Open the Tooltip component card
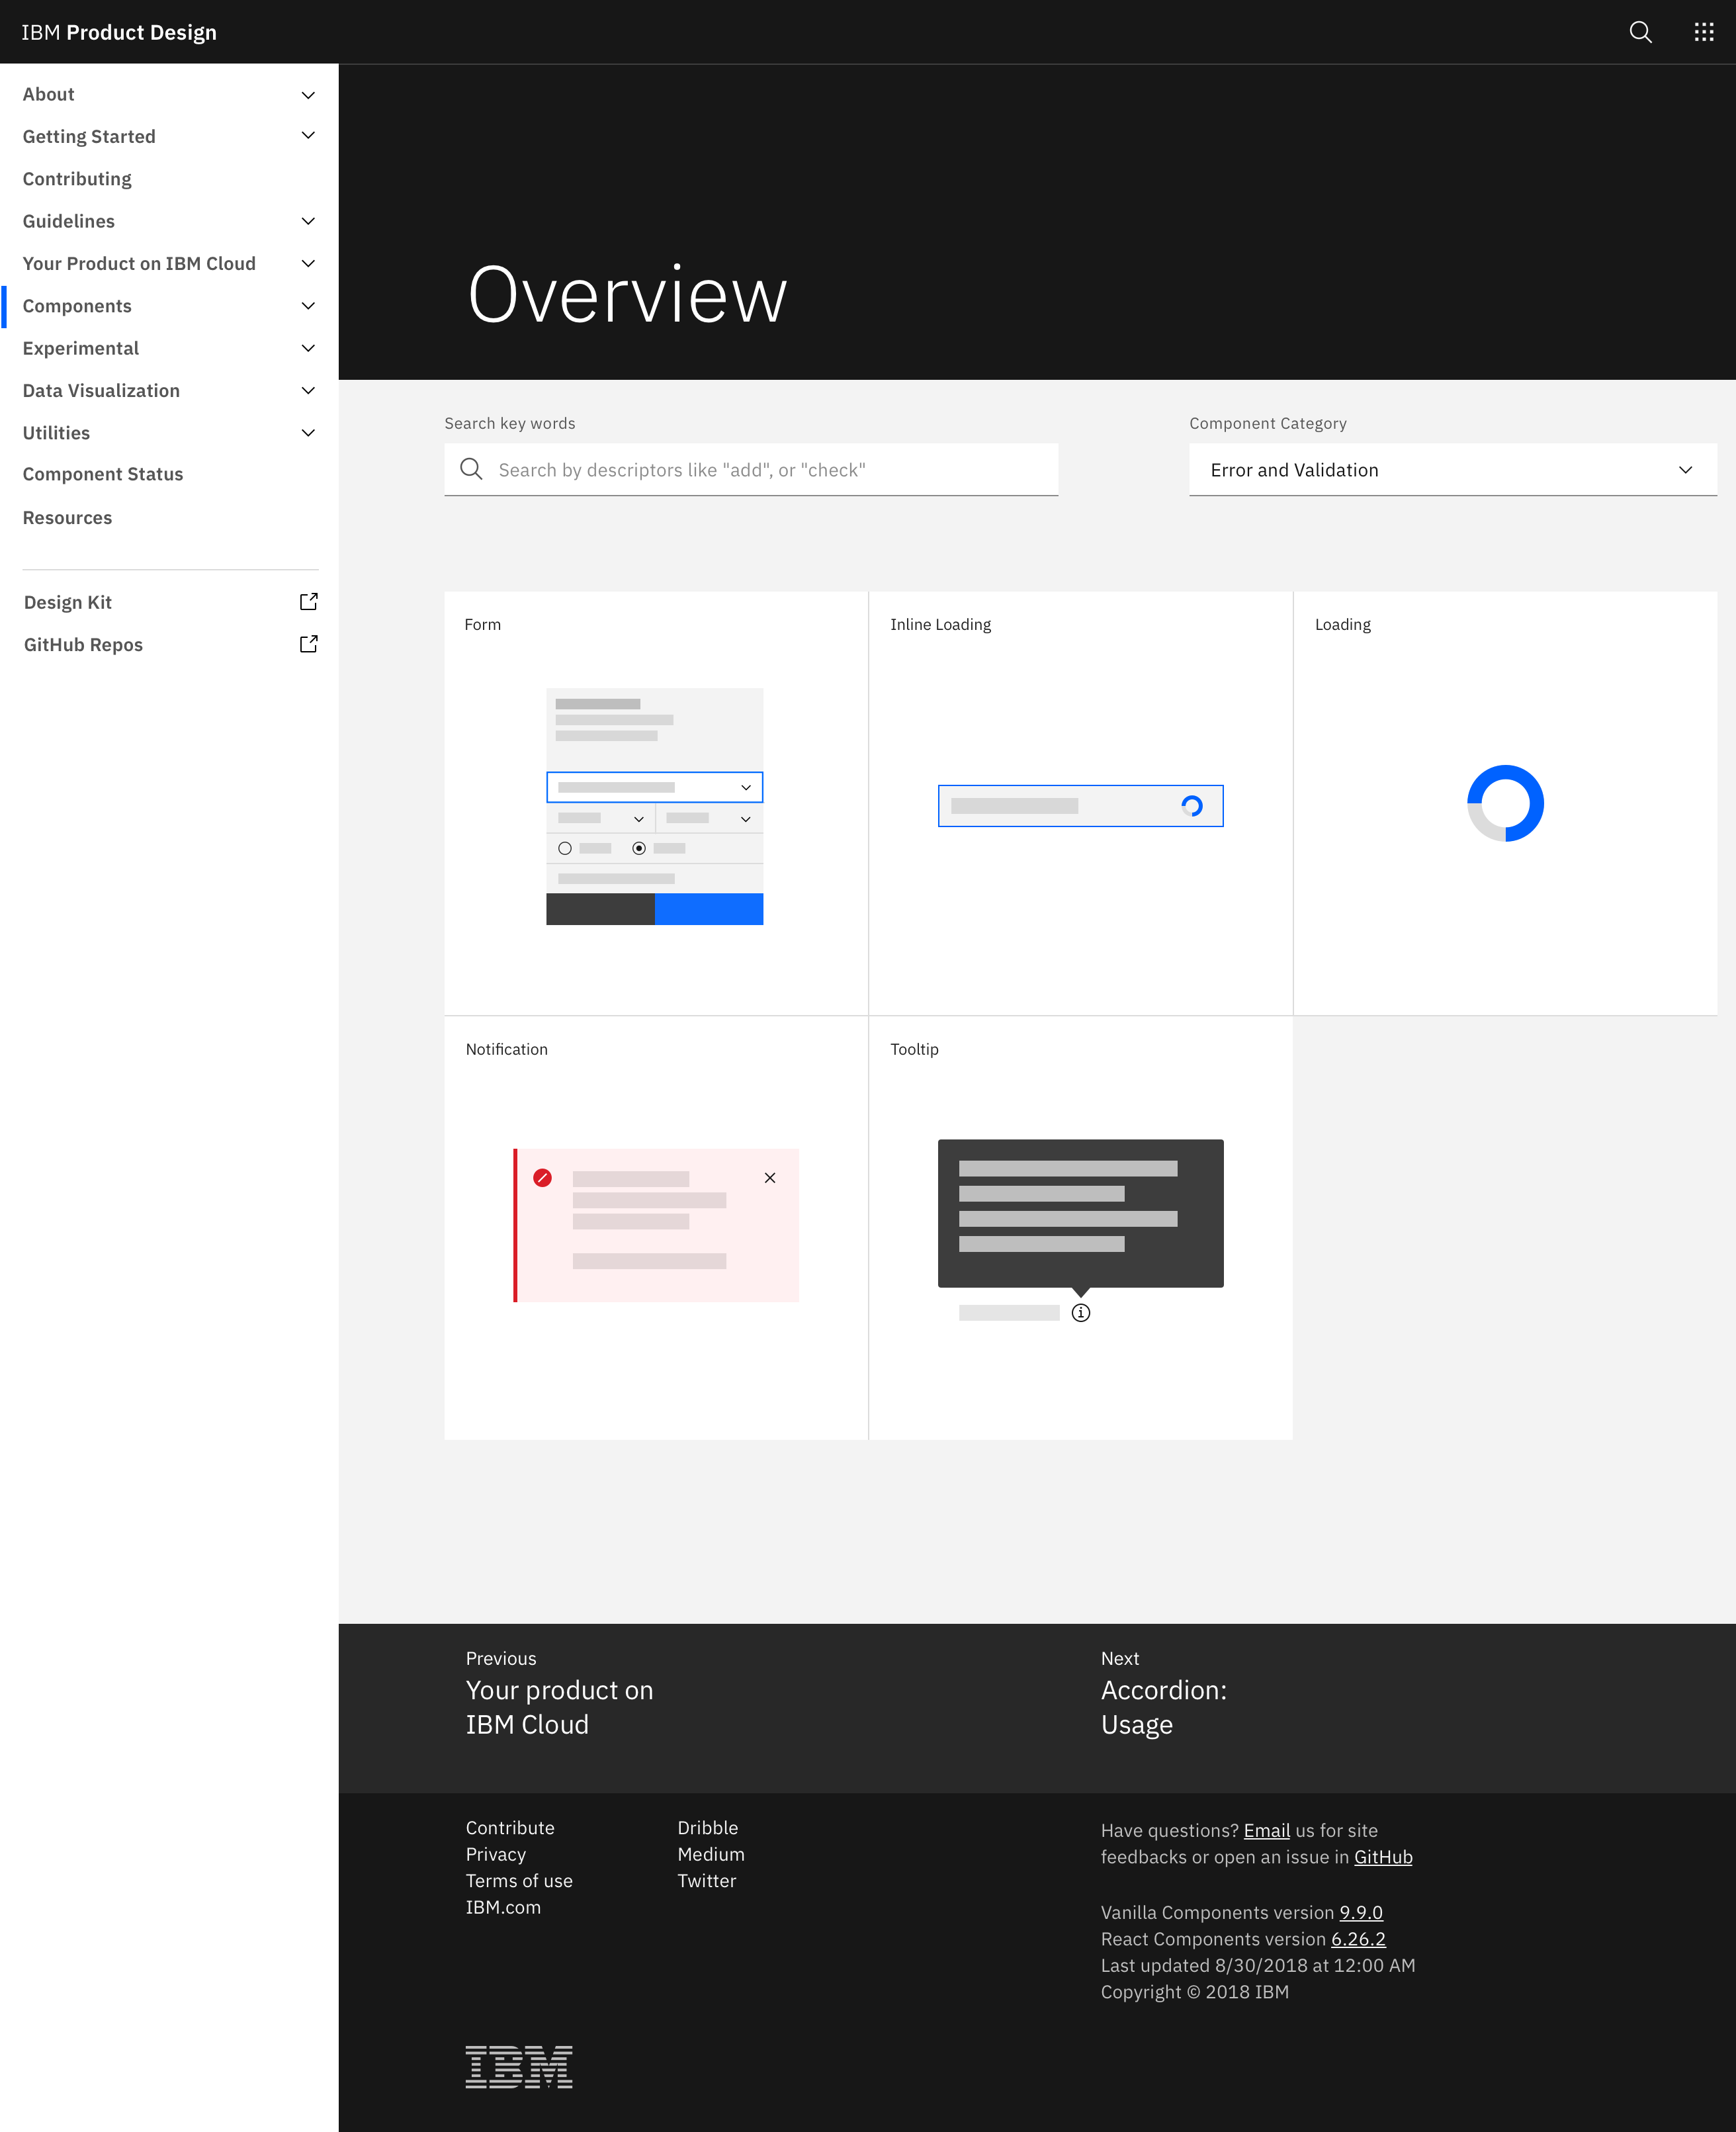Screen dimensions: 1736x2132 click(1080, 1228)
